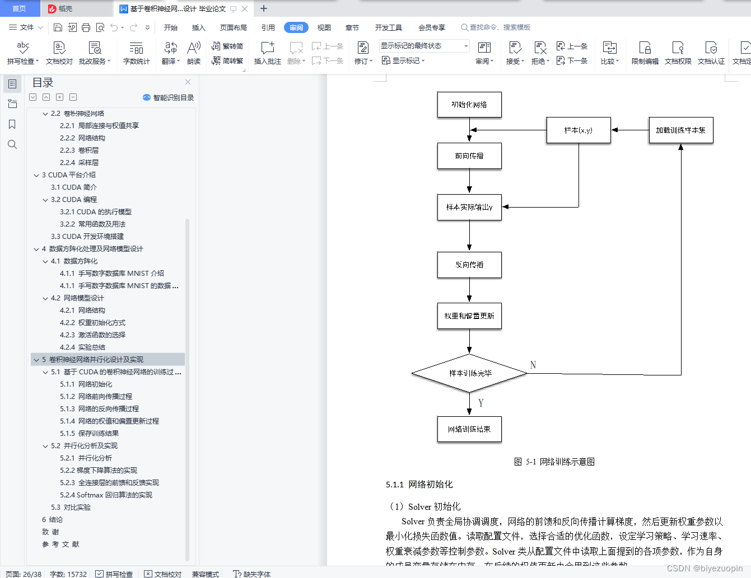Collapse the 3.2 CUDA programming section
This screenshot has width=751, height=578.
pos(45,200)
